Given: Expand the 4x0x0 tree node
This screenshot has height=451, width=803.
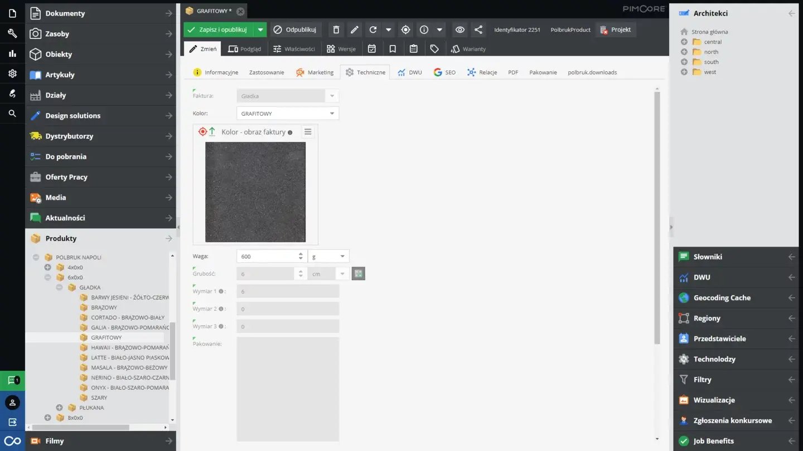Looking at the screenshot, I should click(x=48, y=267).
